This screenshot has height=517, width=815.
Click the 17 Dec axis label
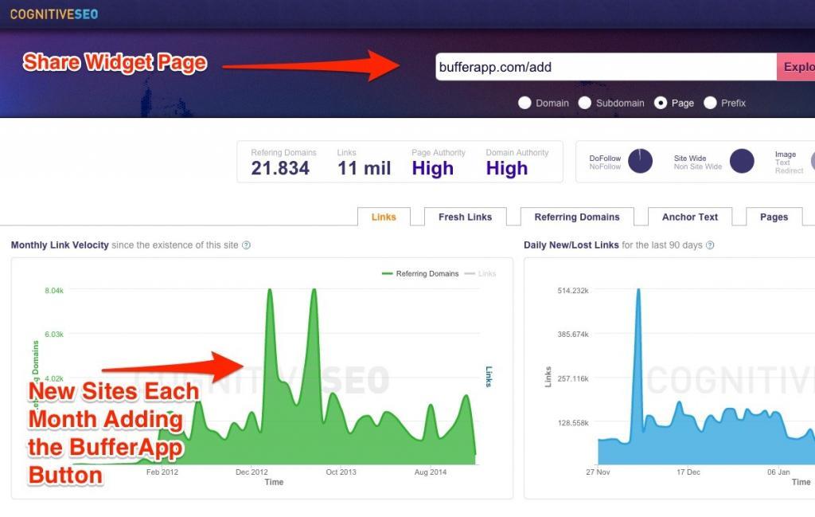coord(688,472)
